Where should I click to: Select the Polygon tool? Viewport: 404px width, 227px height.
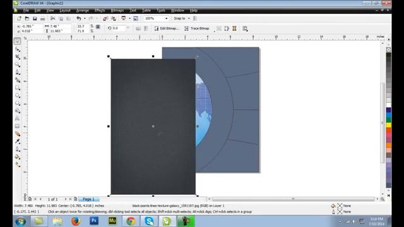click(x=17, y=103)
